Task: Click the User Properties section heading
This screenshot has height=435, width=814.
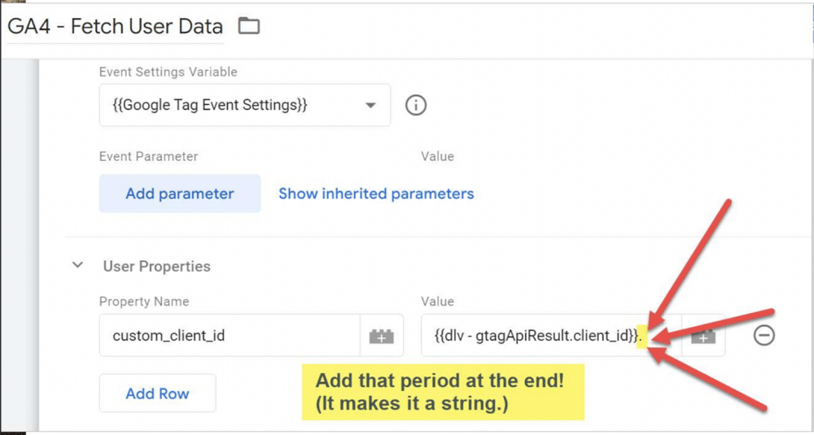Action: click(x=156, y=266)
